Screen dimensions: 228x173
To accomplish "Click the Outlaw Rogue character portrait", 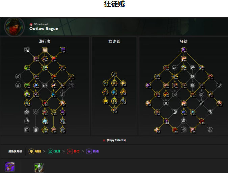I will (x=15, y=27).
